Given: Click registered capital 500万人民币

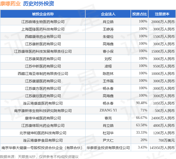Looking at the screenshot, I should click(165, 111).
